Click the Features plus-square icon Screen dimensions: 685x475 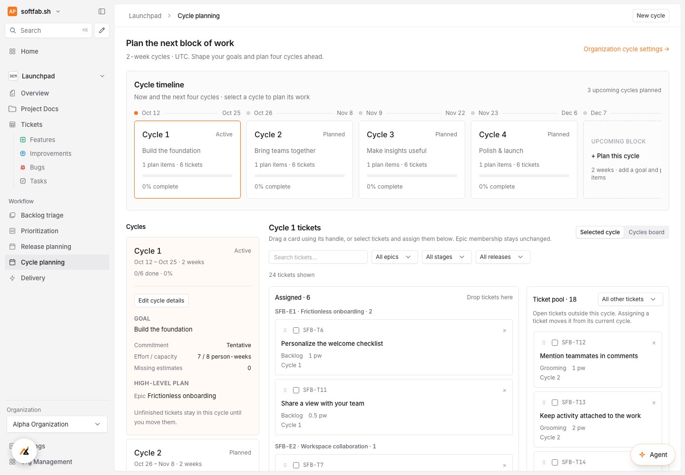click(23, 140)
